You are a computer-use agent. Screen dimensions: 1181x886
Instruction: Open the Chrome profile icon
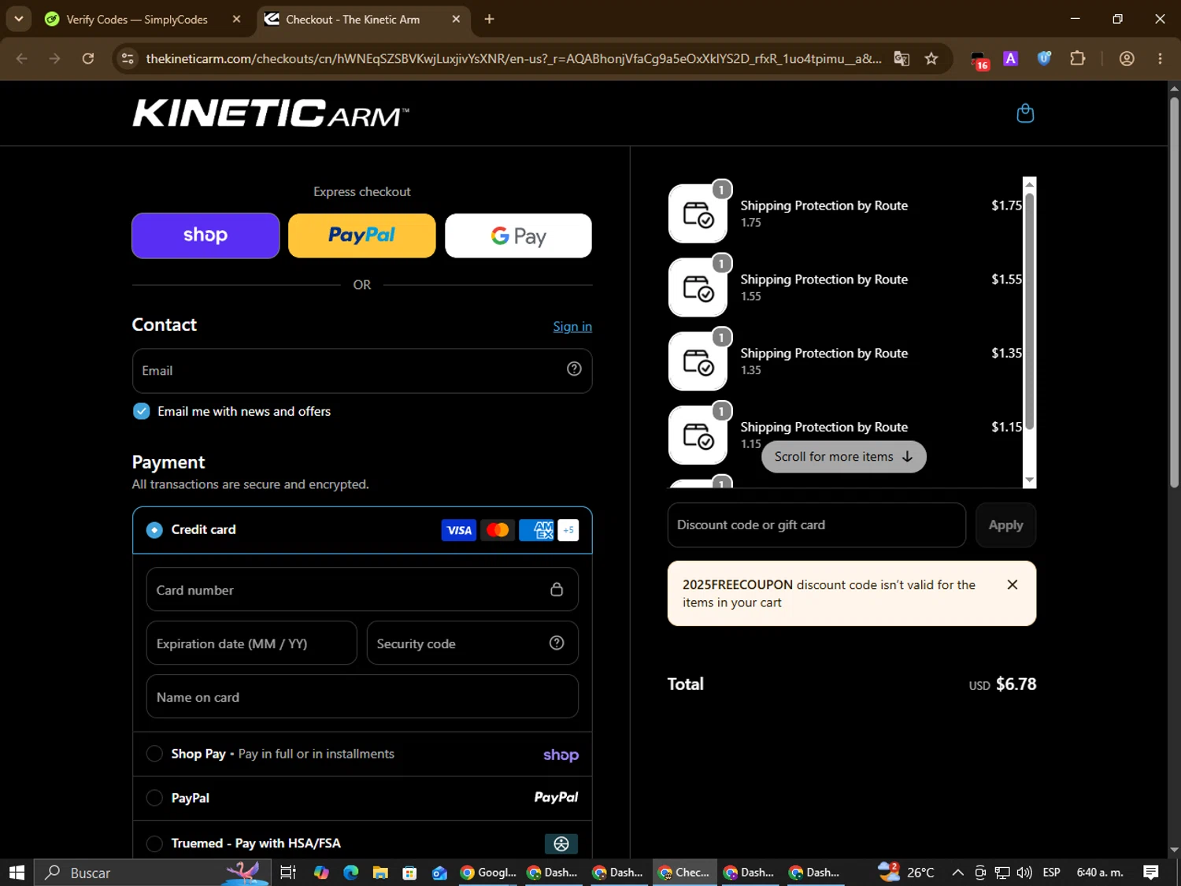tap(1127, 58)
